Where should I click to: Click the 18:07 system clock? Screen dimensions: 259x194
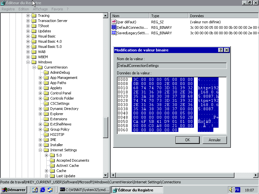click(x=249, y=190)
